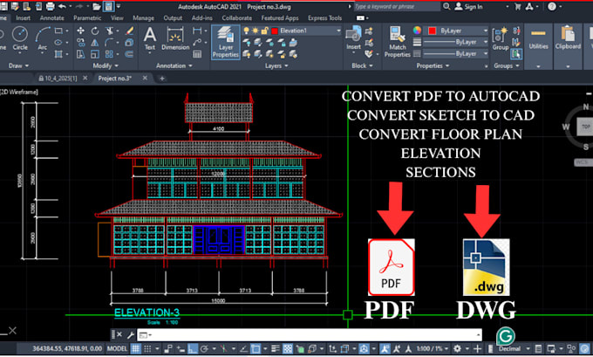This screenshot has width=593, height=357.
Task: Open the Insert ribbon tab
Action: (23, 17)
